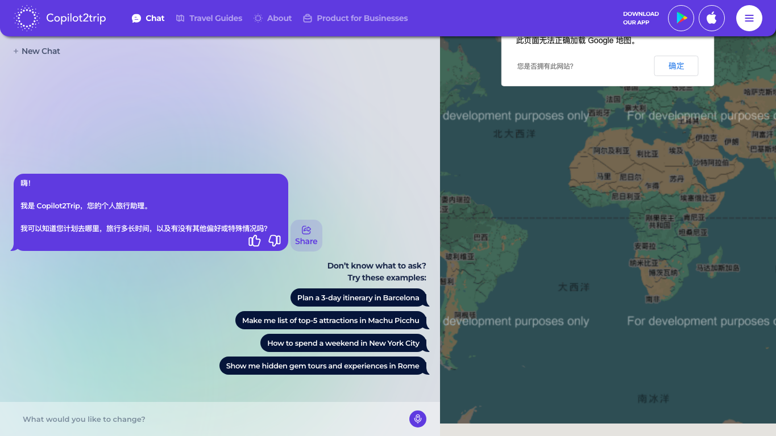Image resolution: width=776 pixels, height=436 pixels.
Task: Give thumbs down to assistant message
Action: point(275,241)
